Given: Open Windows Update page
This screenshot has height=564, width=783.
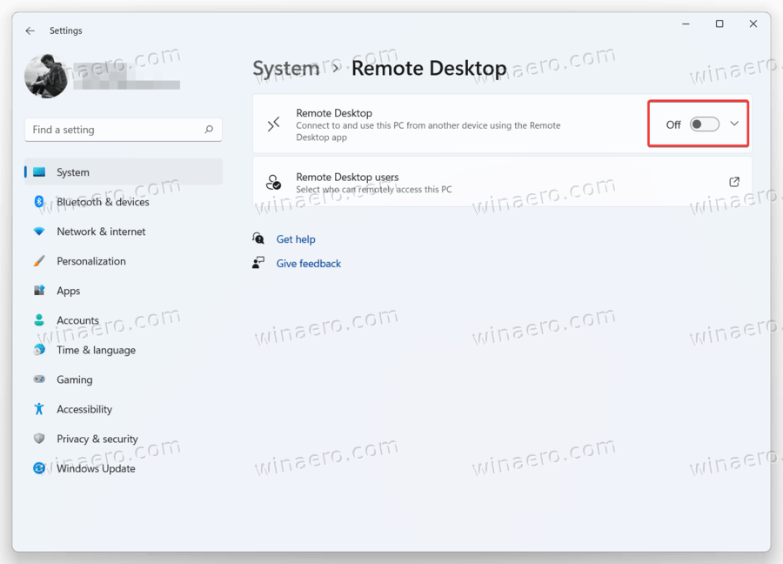Looking at the screenshot, I should pyautogui.click(x=124, y=468).
